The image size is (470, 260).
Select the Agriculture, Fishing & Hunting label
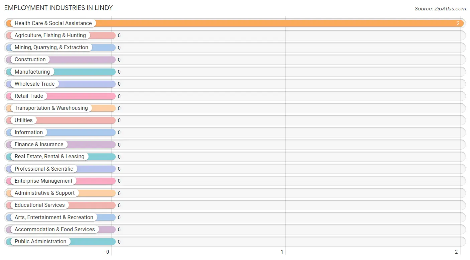pos(50,35)
